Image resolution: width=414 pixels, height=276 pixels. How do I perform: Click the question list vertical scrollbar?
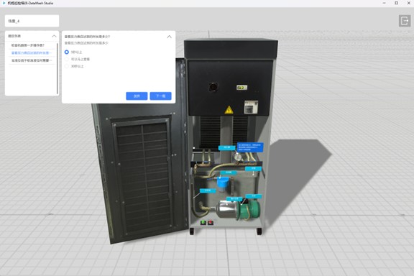(x=57, y=68)
